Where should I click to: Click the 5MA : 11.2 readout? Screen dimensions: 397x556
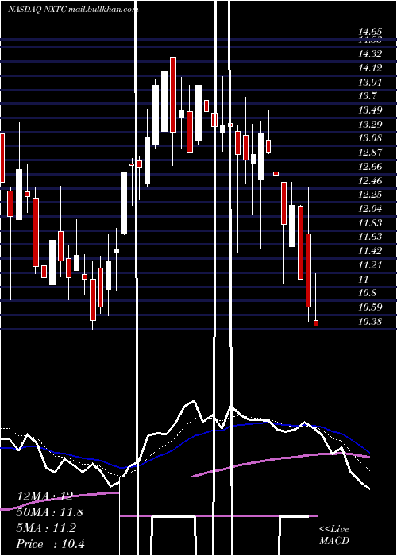pos(46,528)
